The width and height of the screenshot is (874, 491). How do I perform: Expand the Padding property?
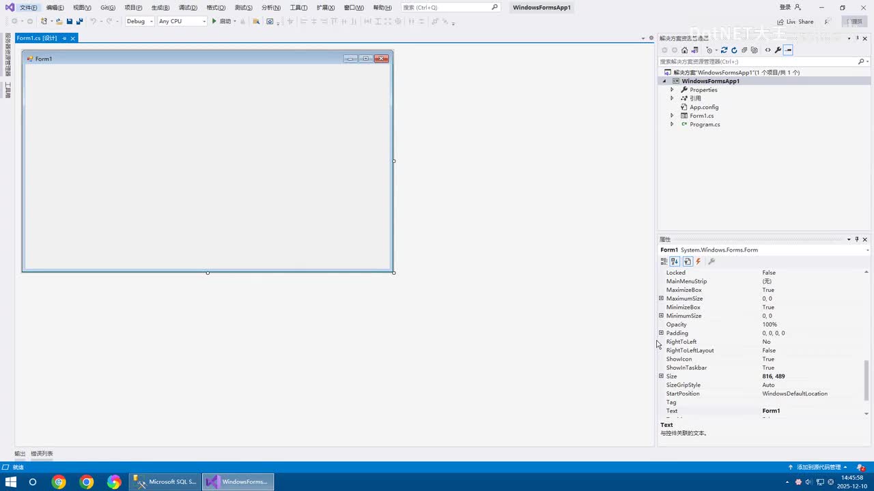click(x=661, y=333)
